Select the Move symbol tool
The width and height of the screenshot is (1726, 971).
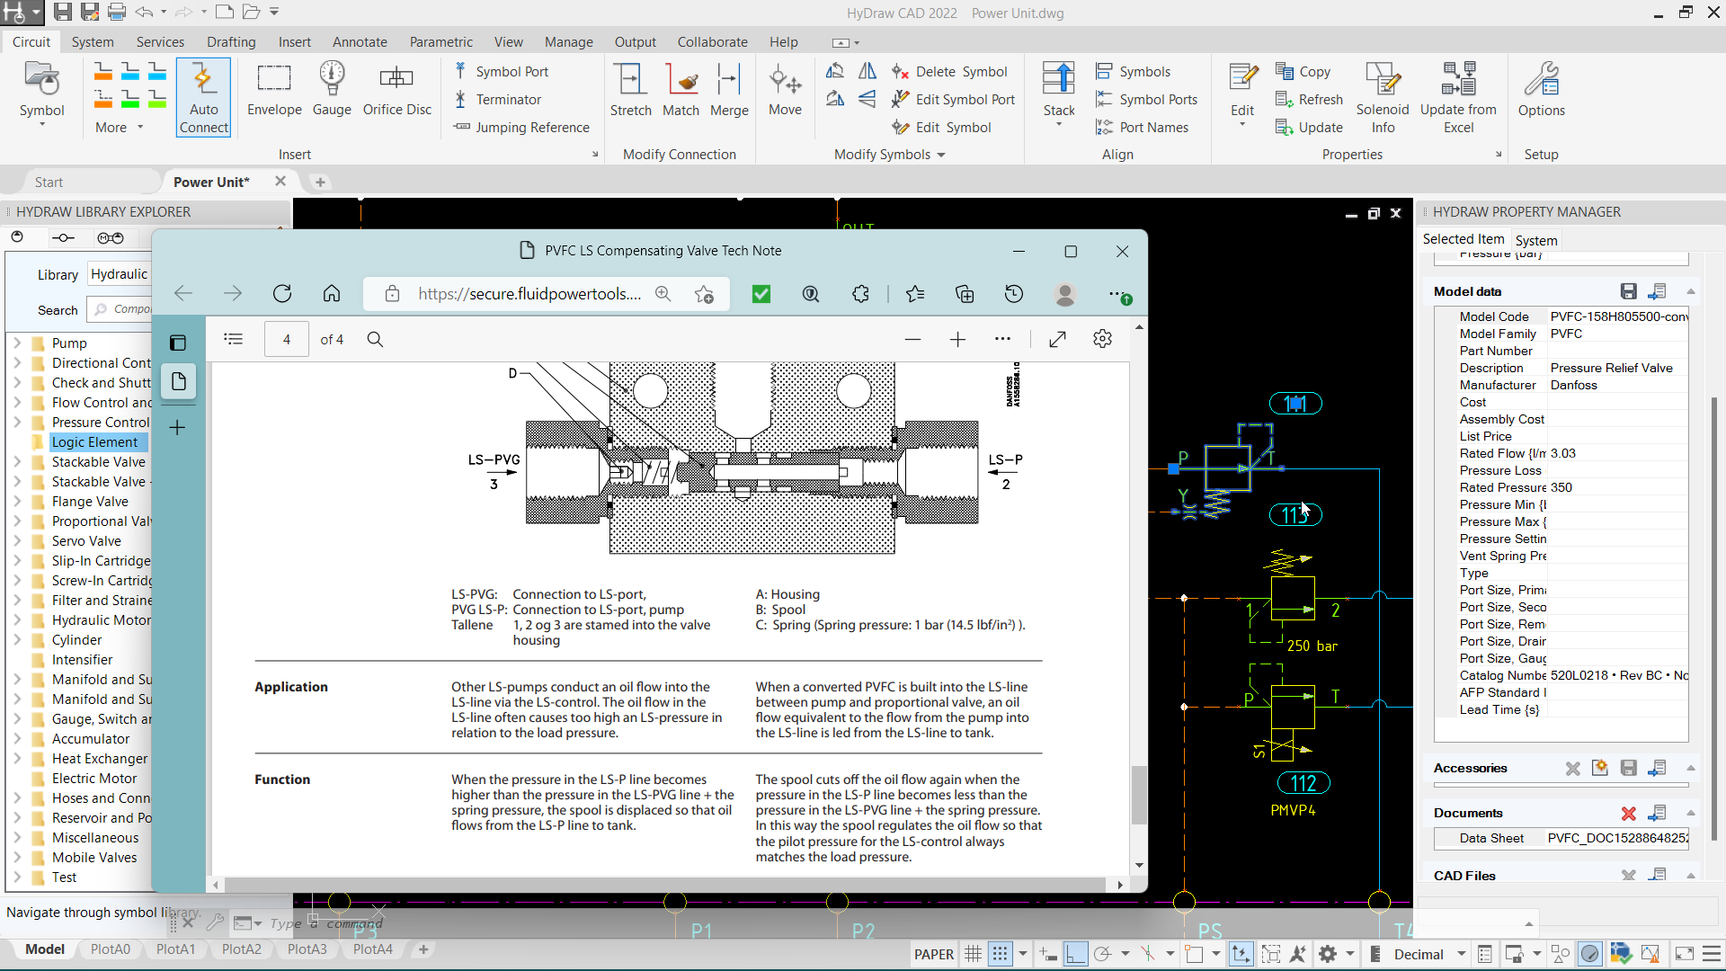(x=785, y=90)
